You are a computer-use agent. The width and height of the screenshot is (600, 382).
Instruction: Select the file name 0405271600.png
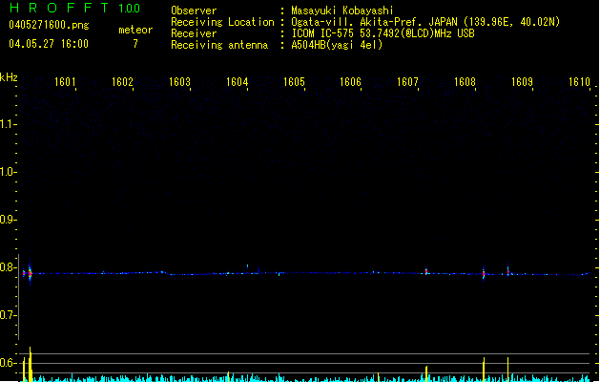tap(49, 25)
